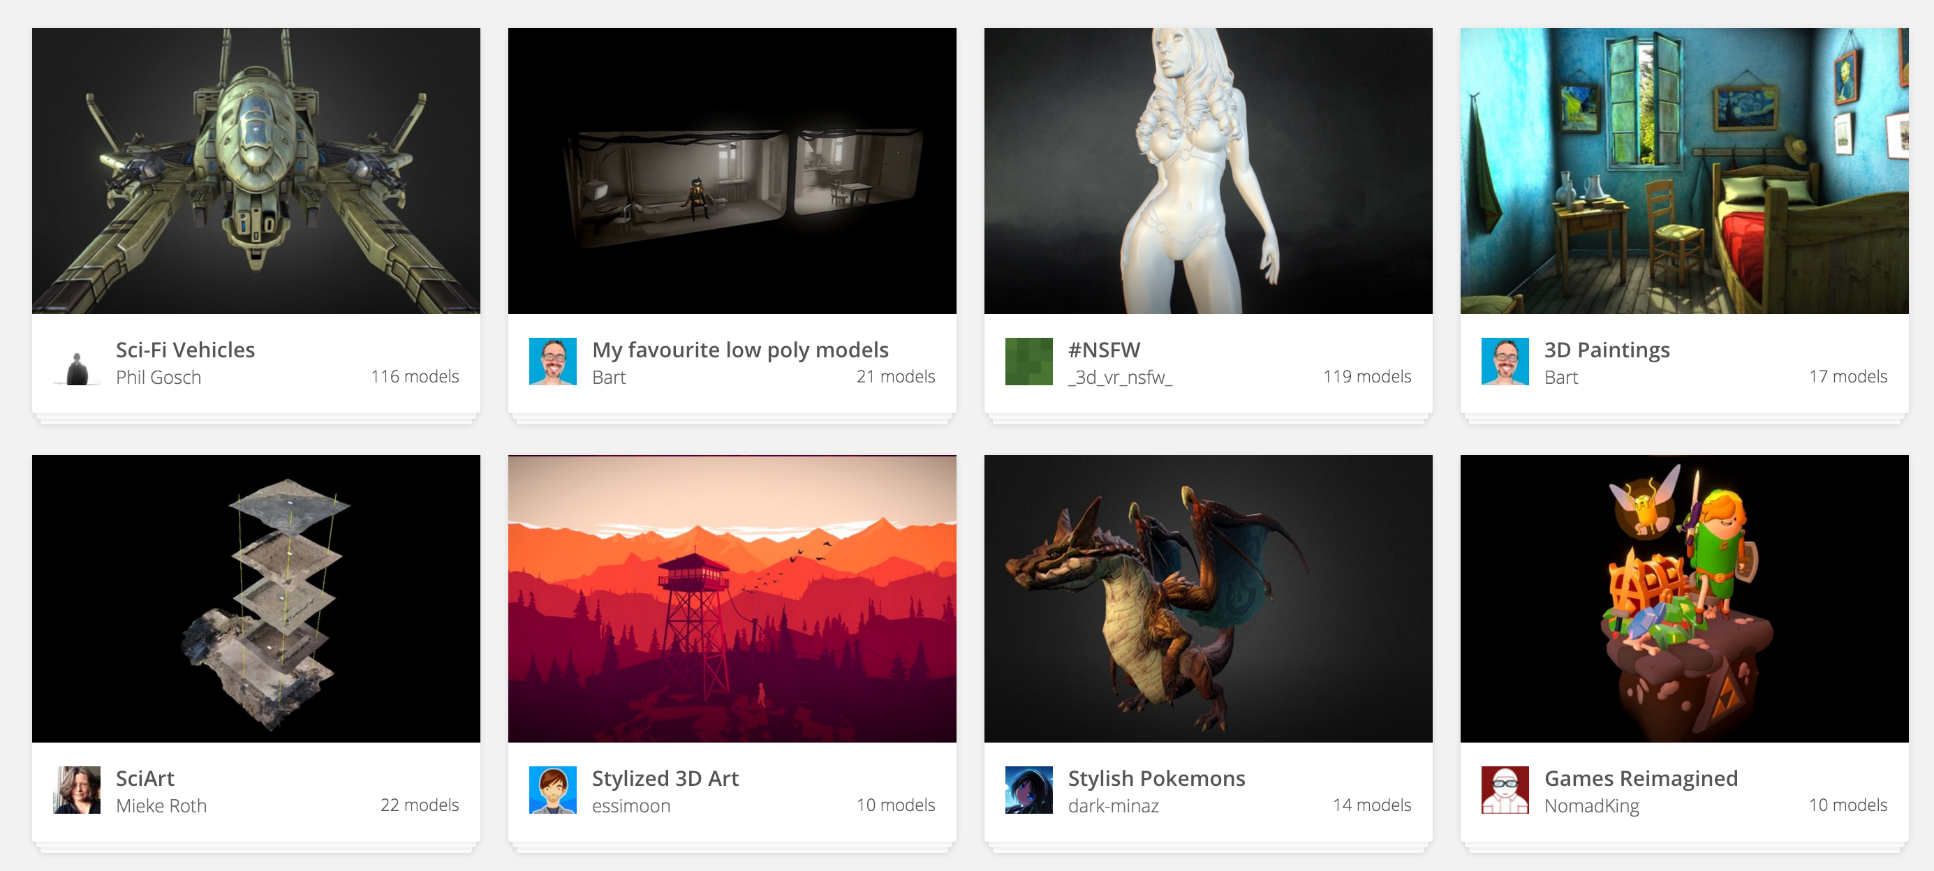Click Bart's avatar beside 3D Paintings
Image resolution: width=1934 pixels, height=871 pixels.
[1505, 362]
